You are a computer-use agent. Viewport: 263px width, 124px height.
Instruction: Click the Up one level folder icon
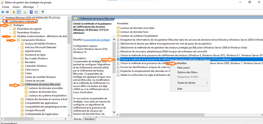pyautogui.click(x=14, y=12)
